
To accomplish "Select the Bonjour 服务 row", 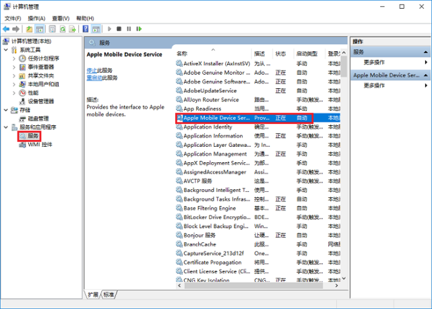I will click(x=258, y=235).
